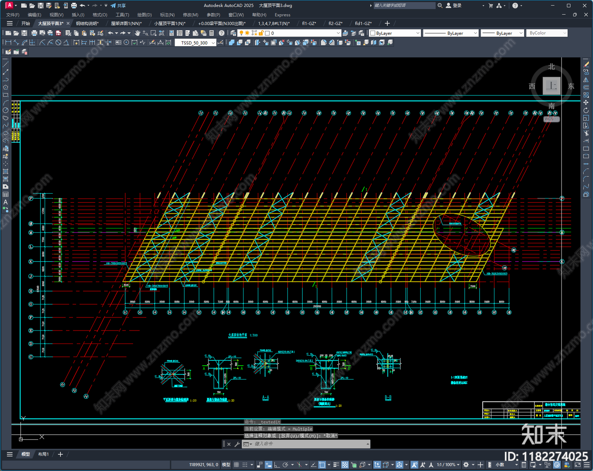Click the Plot printer icon in toolbar
This screenshot has width=593, height=471.
tap(34, 33)
